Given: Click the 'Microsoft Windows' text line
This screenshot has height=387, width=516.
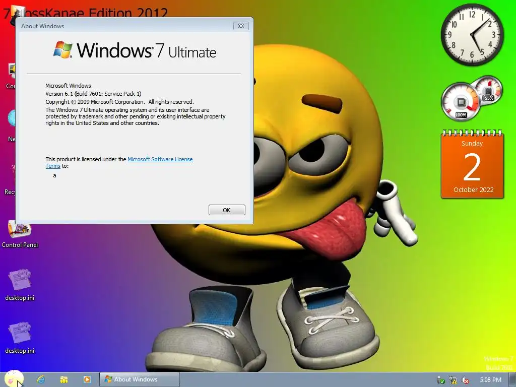Looking at the screenshot, I should (x=68, y=86).
